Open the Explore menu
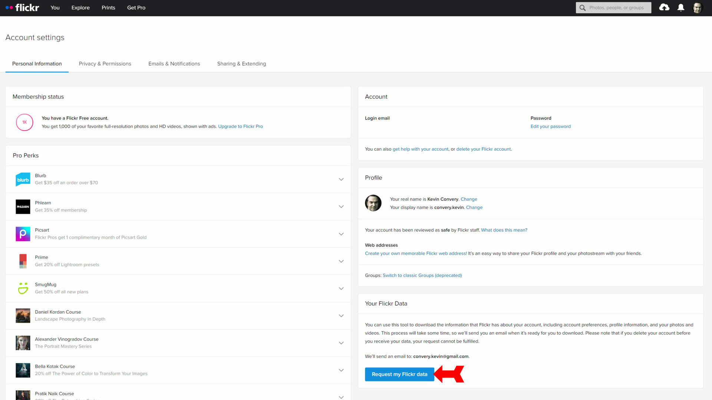Viewport: 712px width, 400px height. (x=80, y=7)
